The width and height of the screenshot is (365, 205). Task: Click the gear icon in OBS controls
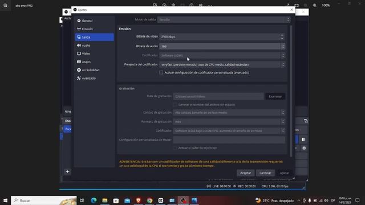tap(304, 148)
